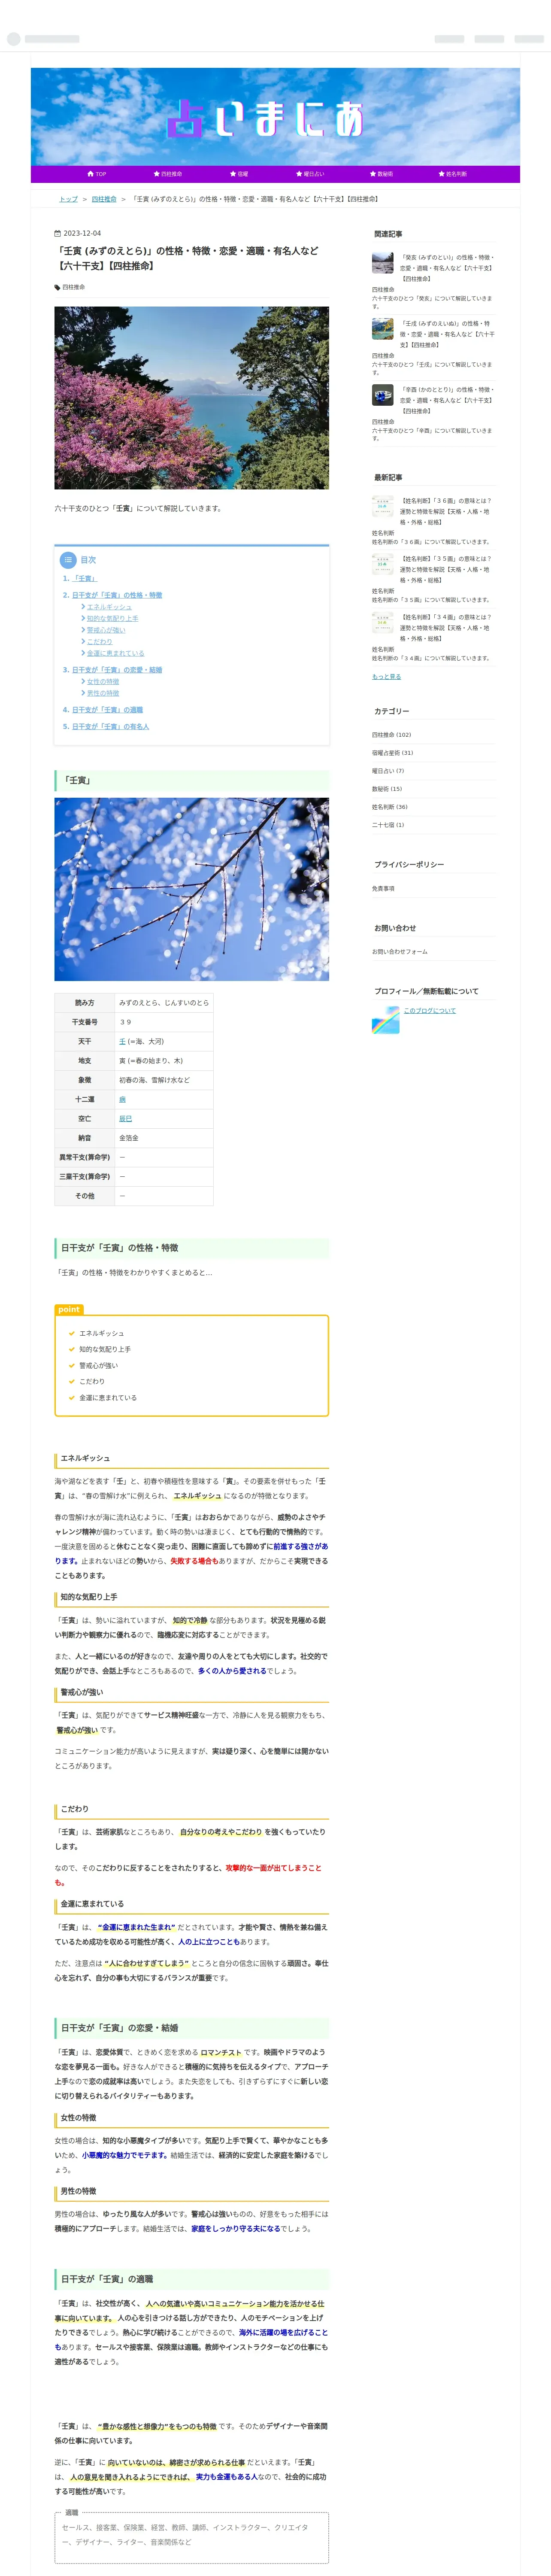Open the 35画 latest article thumbnail
This screenshot has height=2576, width=551.
pyautogui.click(x=382, y=564)
